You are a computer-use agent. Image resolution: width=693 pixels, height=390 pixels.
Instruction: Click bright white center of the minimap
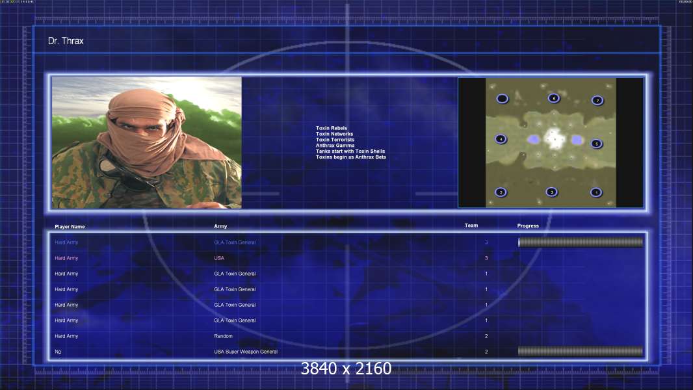pos(554,138)
